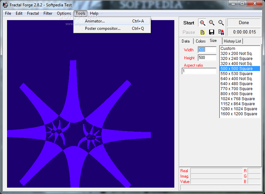Choose Poster compositor... menu entry
Screen dimensions: 265x194
112,28
